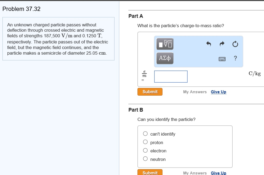Open the math templates palette
264x175 pixels.
click(x=165, y=44)
